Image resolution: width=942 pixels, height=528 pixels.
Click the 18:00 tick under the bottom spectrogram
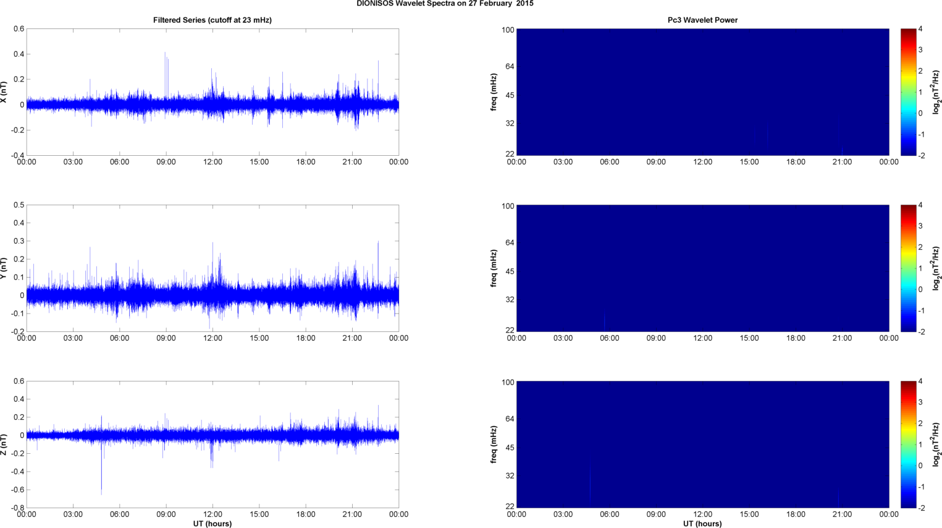[x=796, y=514]
